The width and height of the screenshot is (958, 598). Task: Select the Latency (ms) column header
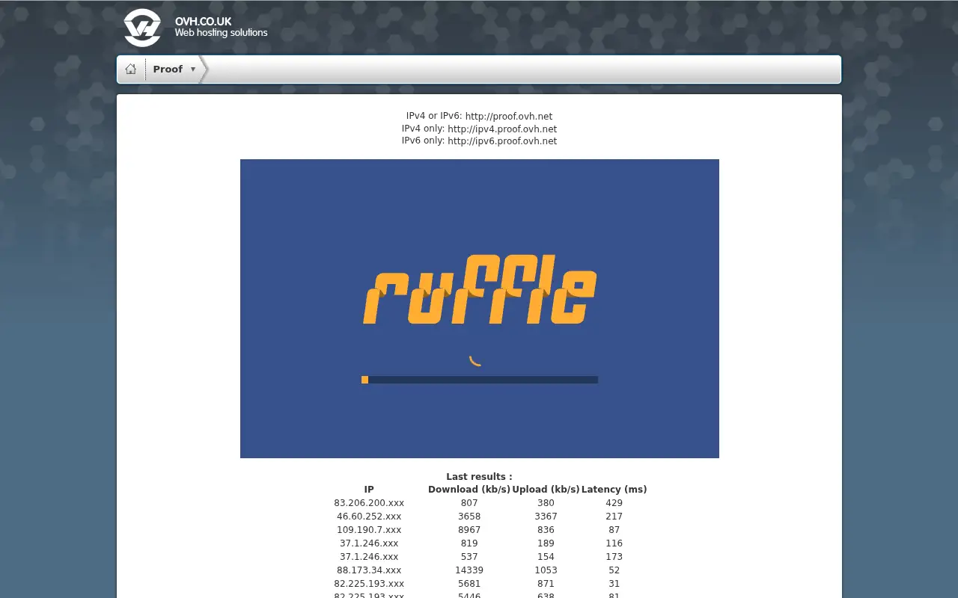[x=614, y=490]
